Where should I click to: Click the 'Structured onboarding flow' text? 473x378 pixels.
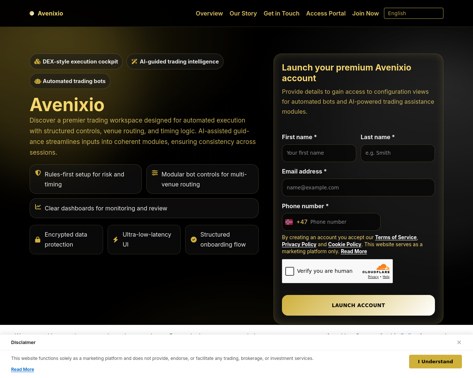point(223,240)
